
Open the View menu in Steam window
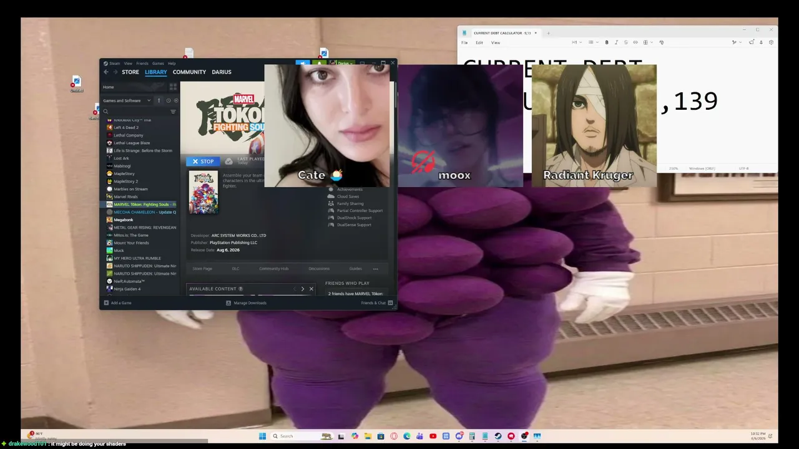tap(128, 63)
